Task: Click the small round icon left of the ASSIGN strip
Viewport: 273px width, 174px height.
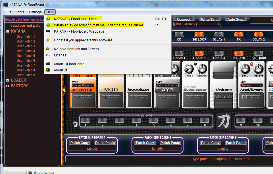Action: click(x=75, y=124)
